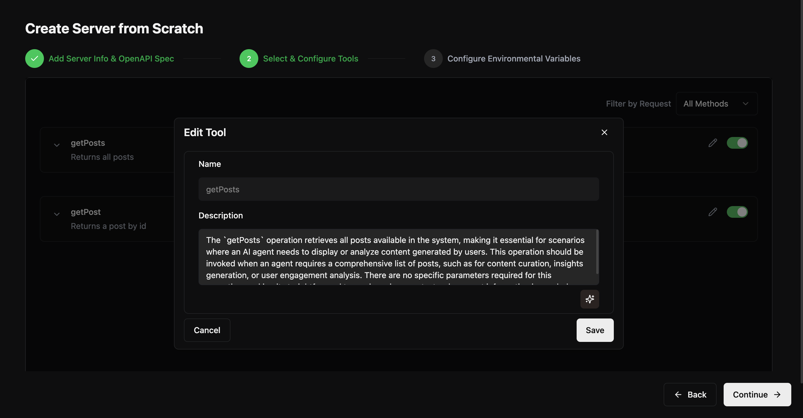Viewport: 803px width, 418px height.
Task: Expand the getPost row chevron
Action: pyautogui.click(x=57, y=214)
